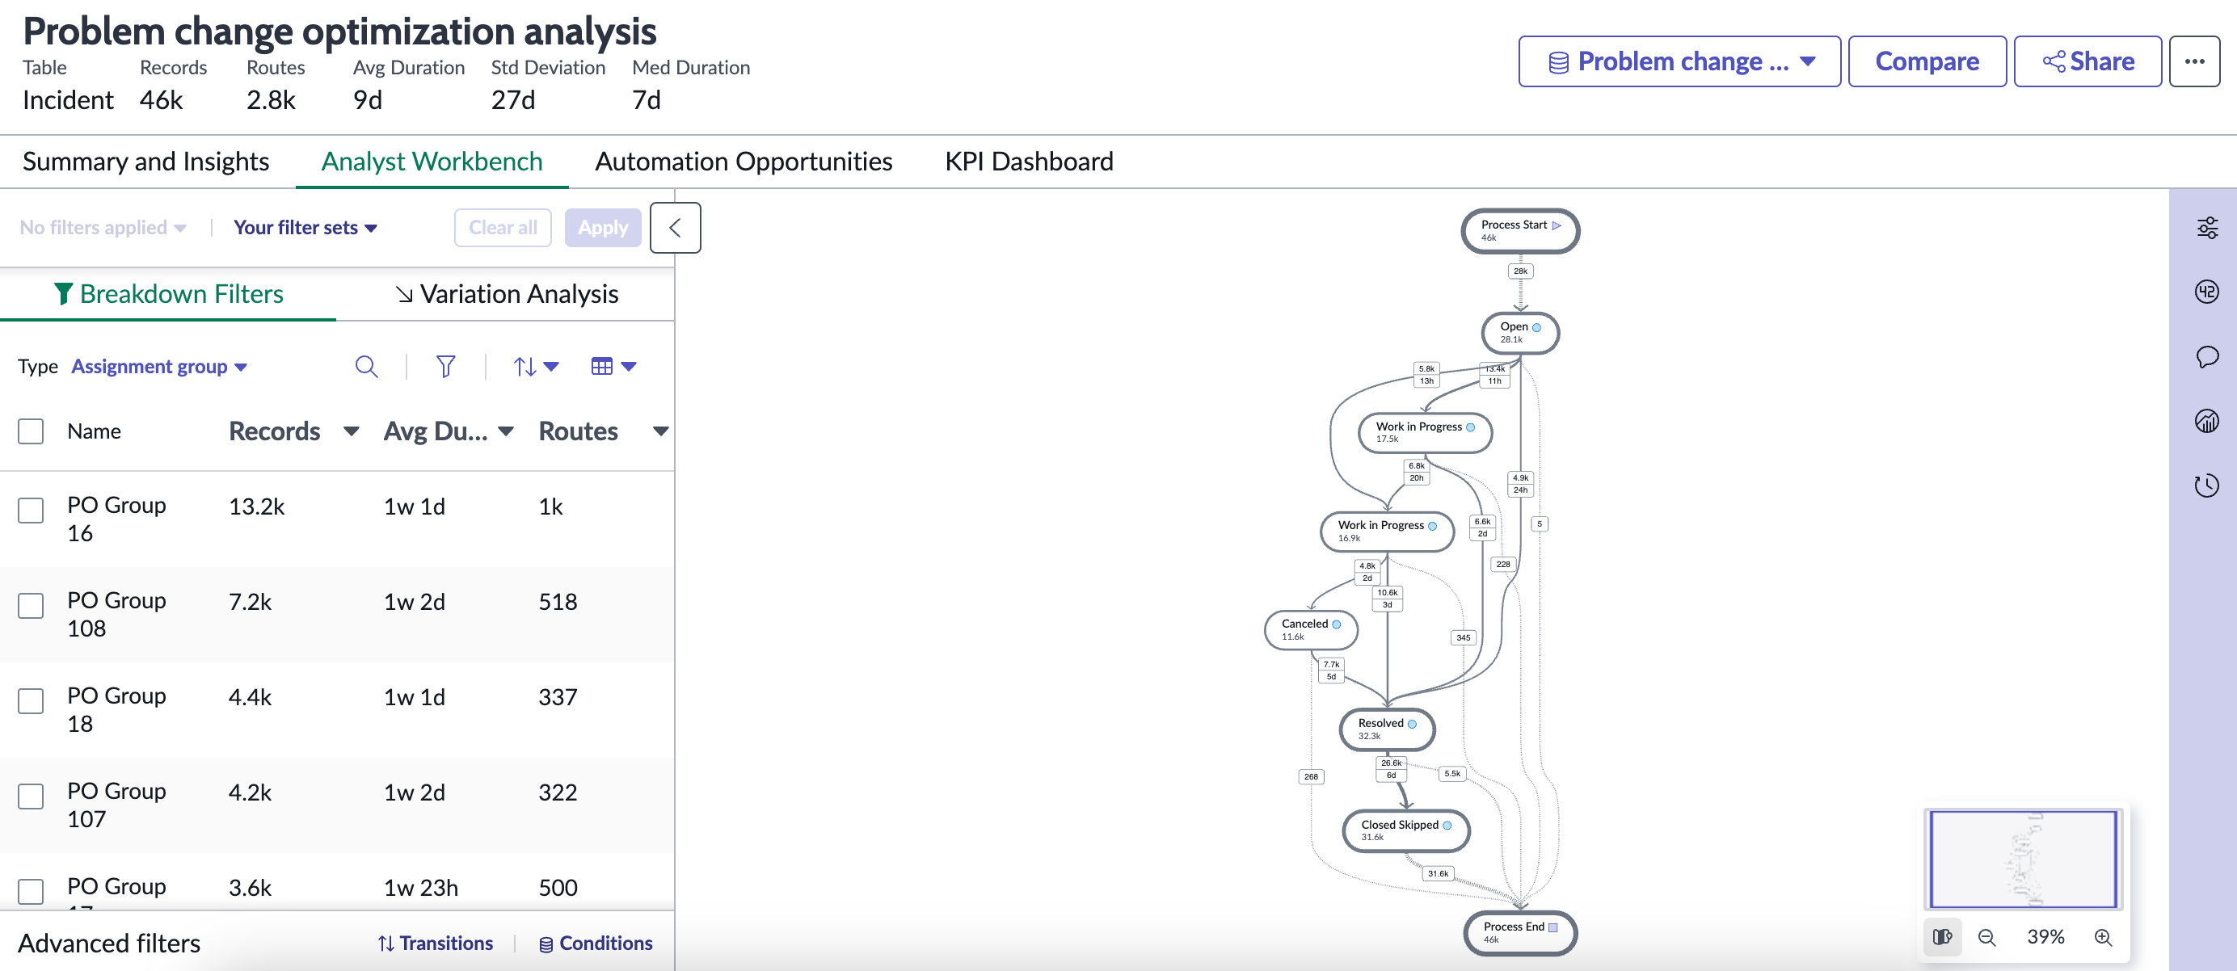Click the 268 transition label
Viewport: 2237px width, 971px height.
coord(1310,776)
